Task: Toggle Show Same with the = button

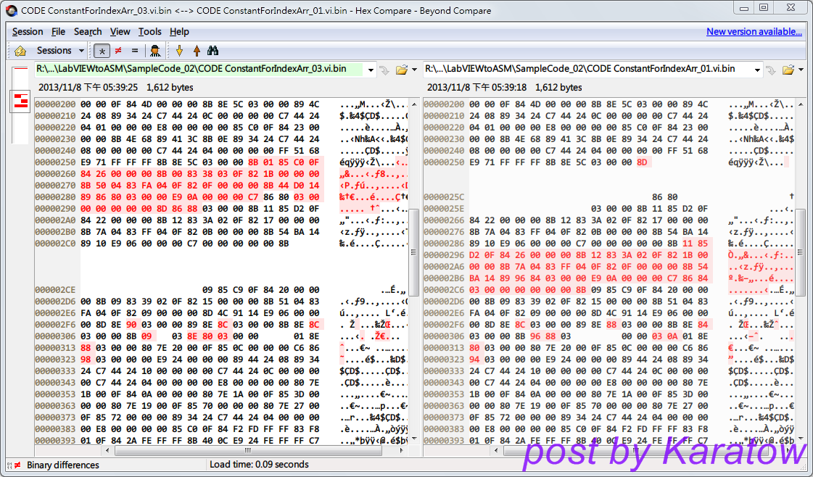Action: 135,51
